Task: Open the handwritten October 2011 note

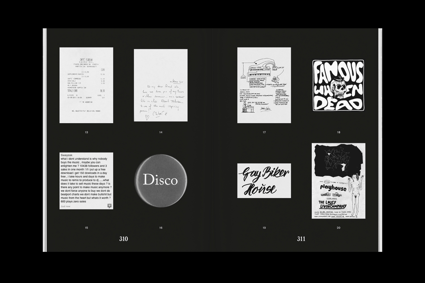Action: coord(161,86)
